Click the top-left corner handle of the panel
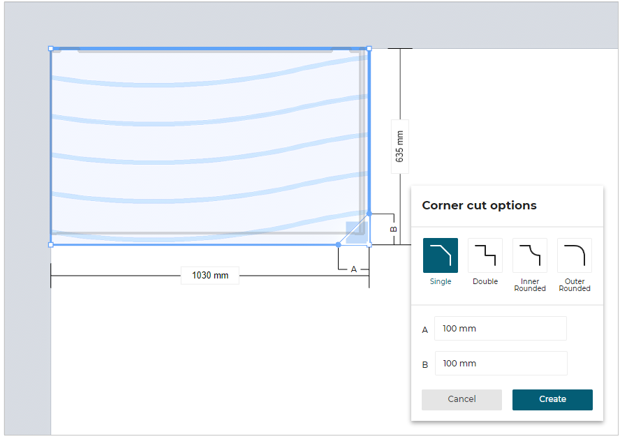Viewport: 620px width, 439px height. click(x=51, y=48)
